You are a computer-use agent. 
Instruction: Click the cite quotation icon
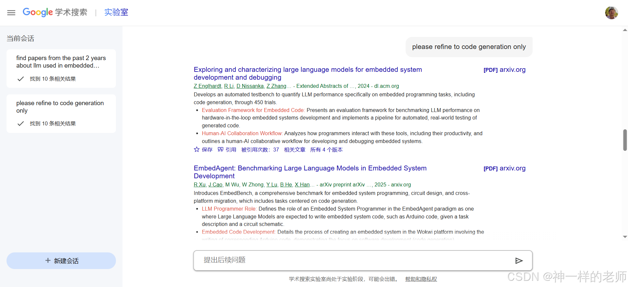(220, 150)
